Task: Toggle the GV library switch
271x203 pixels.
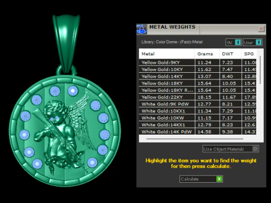Action: pos(233,42)
